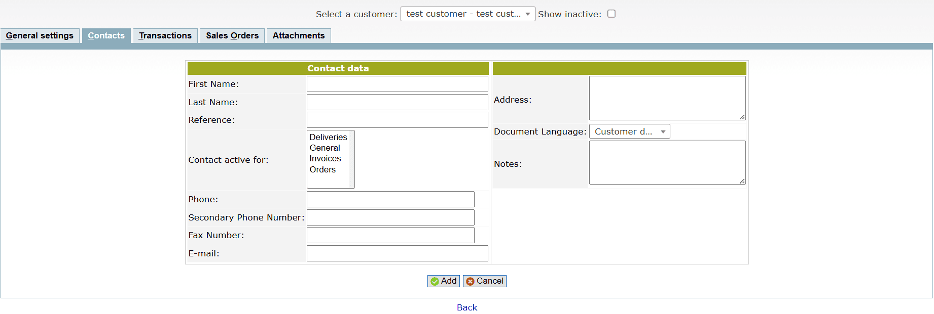Click the green checkmark Add icon

tap(435, 281)
